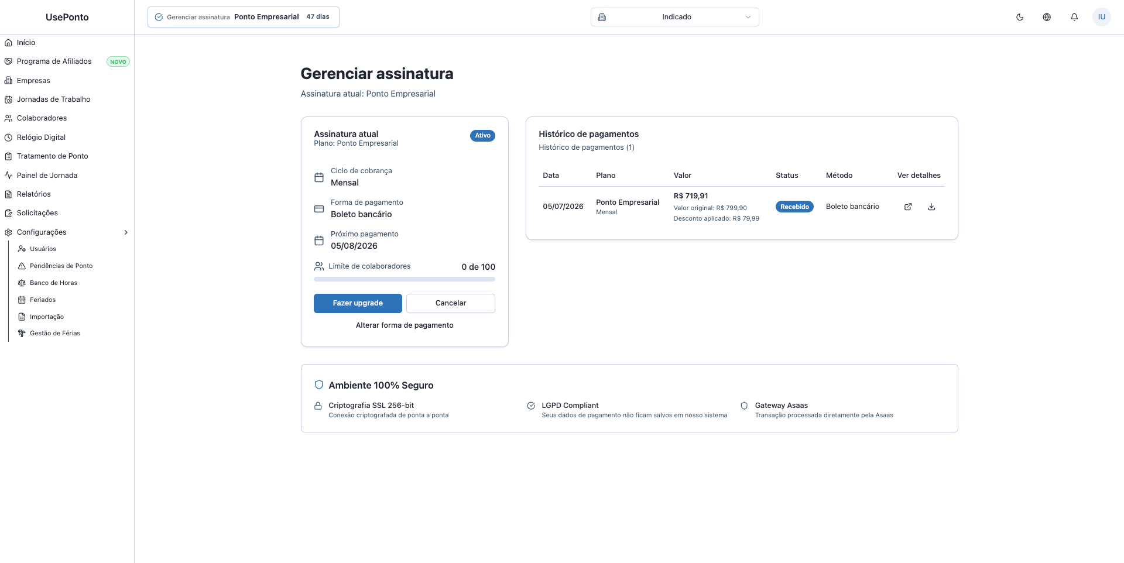
Task: Click the clock icon beside Relógio Digital
Action: pyautogui.click(x=8, y=138)
